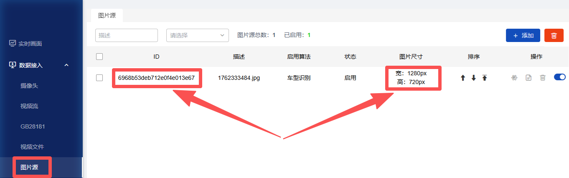Collapse the 数据接入 menu chevron

pos(66,65)
